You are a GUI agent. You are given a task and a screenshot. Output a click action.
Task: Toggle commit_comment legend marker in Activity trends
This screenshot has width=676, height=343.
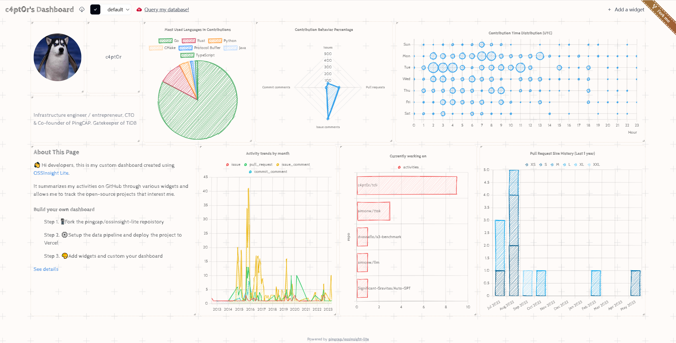250,171
